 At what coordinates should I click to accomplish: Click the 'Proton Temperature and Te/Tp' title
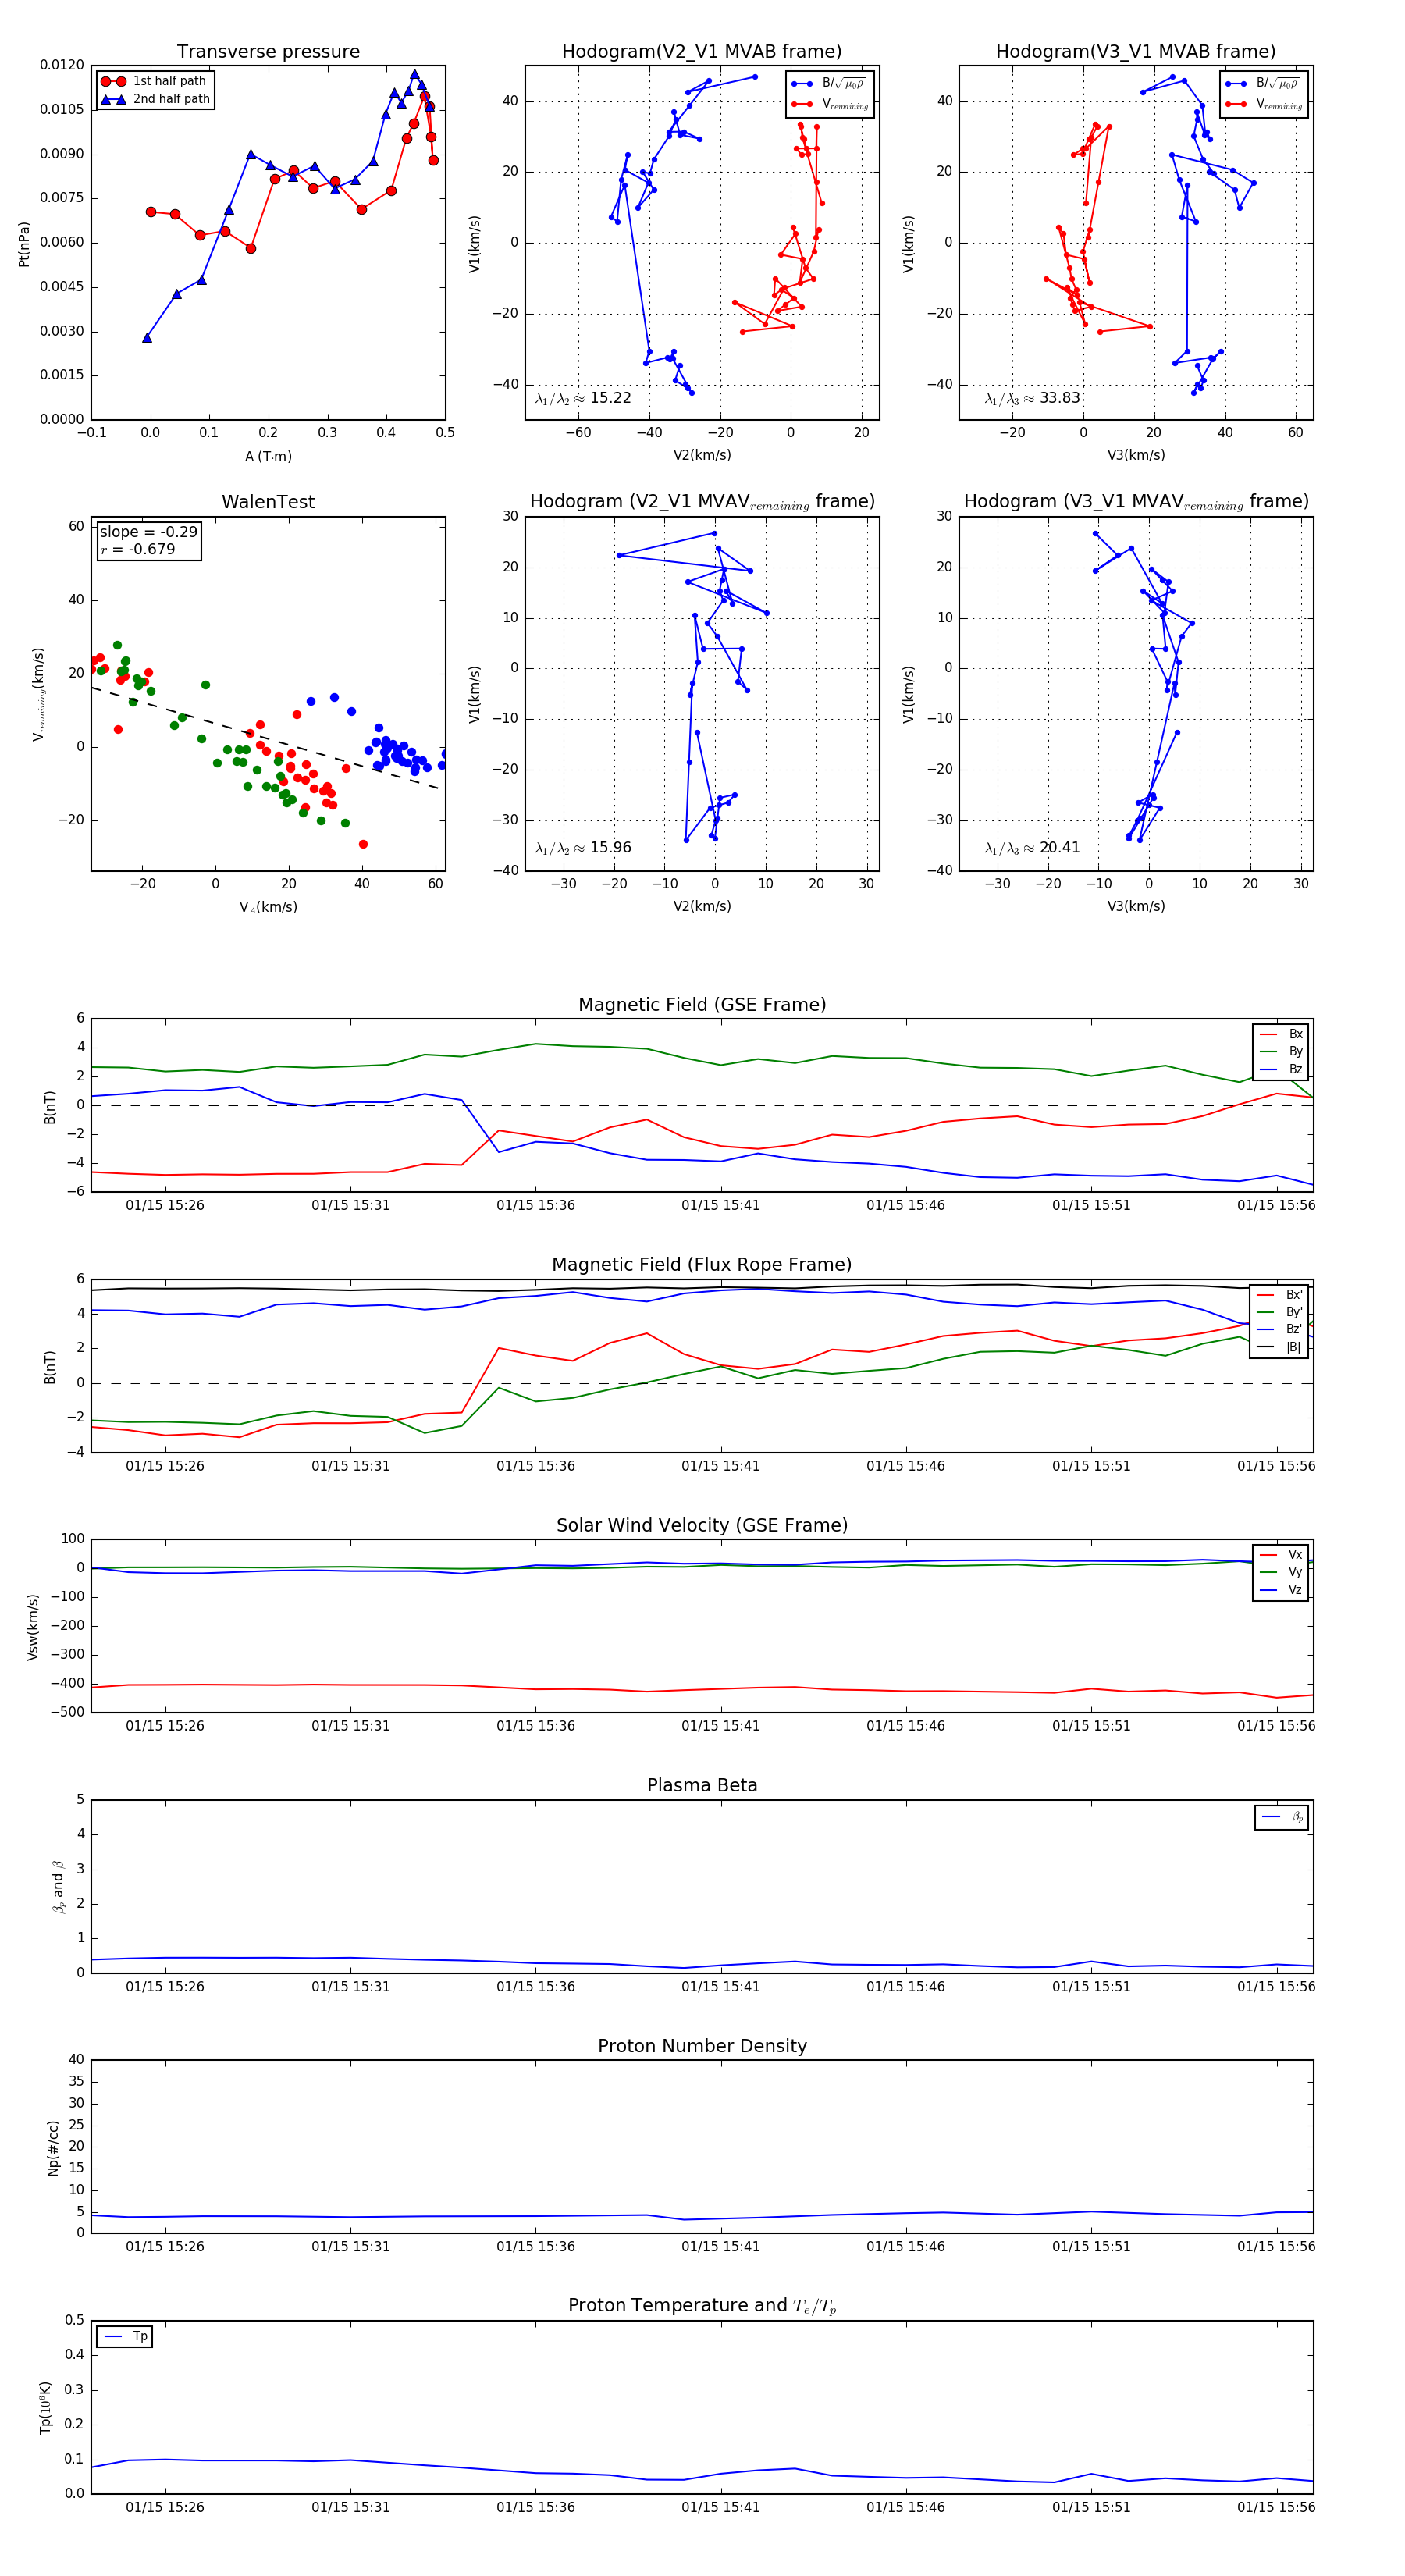click(x=702, y=2306)
